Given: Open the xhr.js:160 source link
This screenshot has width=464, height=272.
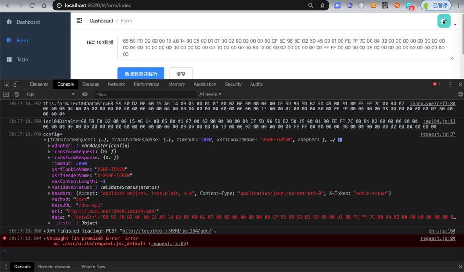Looking at the screenshot, I should [x=442, y=231].
